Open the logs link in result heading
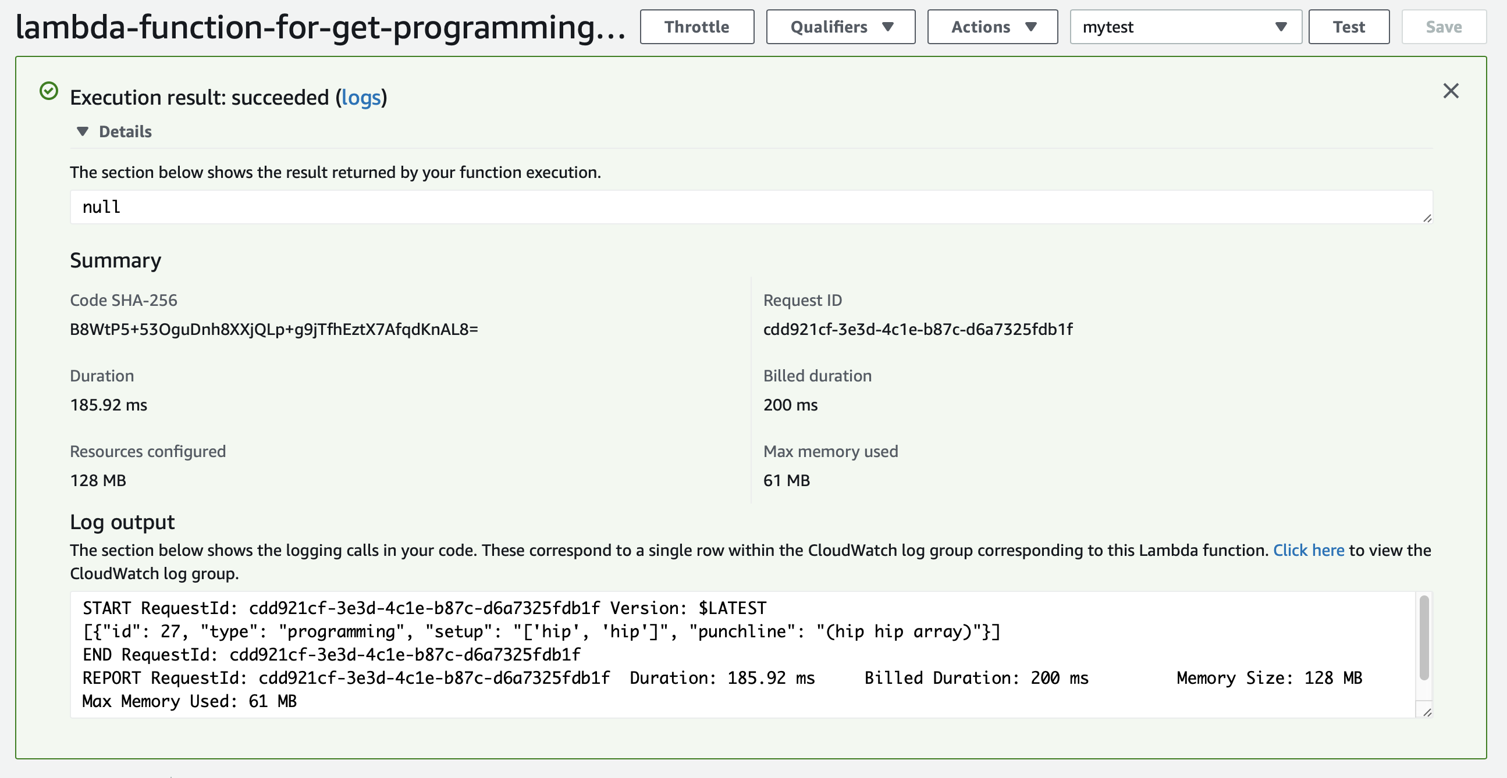The width and height of the screenshot is (1507, 778). [x=360, y=98]
